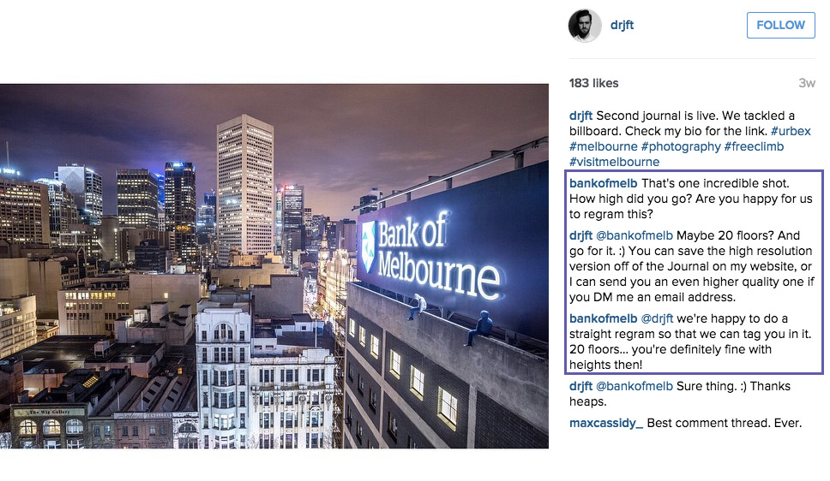Click the drjft name on the Maybe 20 floors comment
Screen dimensions: 830x481
click(580, 235)
